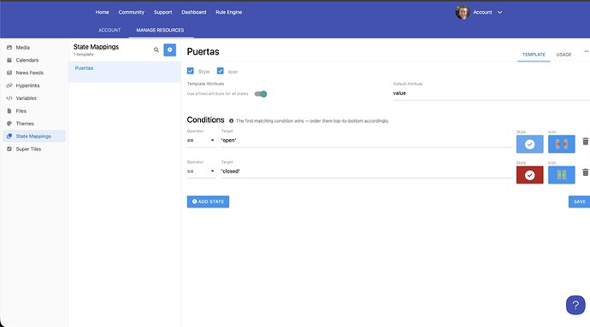Screen dimensions: 590x327
Task: Click the Conditions info icon
Action: point(232,121)
